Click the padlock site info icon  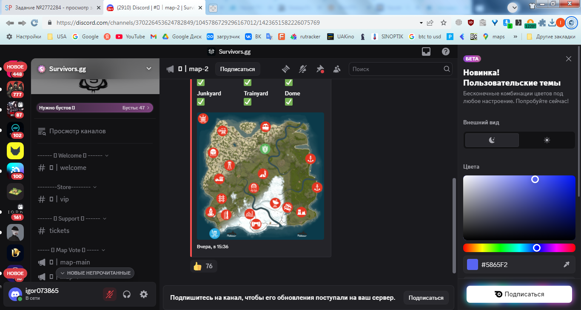(50, 23)
